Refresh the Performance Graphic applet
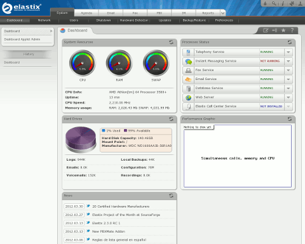Viewport: 305px width, 244px height. tap(290, 119)
